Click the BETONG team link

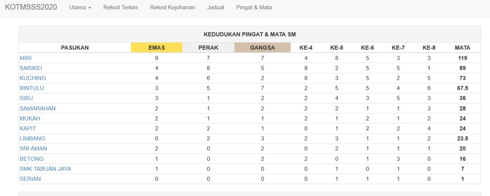pos(32,159)
